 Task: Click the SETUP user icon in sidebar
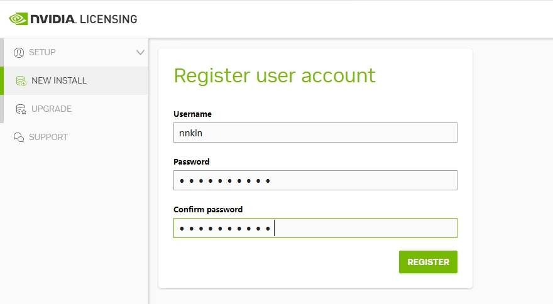click(19, 52)
